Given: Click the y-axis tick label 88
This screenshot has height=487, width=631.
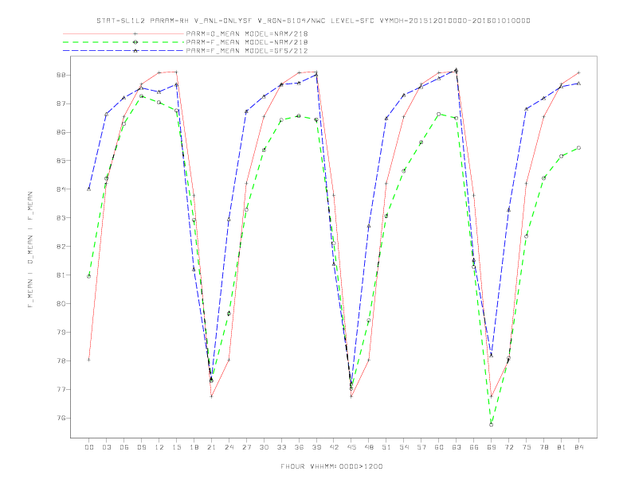Looking at the screenshot, I should click(x=60, y=75).
